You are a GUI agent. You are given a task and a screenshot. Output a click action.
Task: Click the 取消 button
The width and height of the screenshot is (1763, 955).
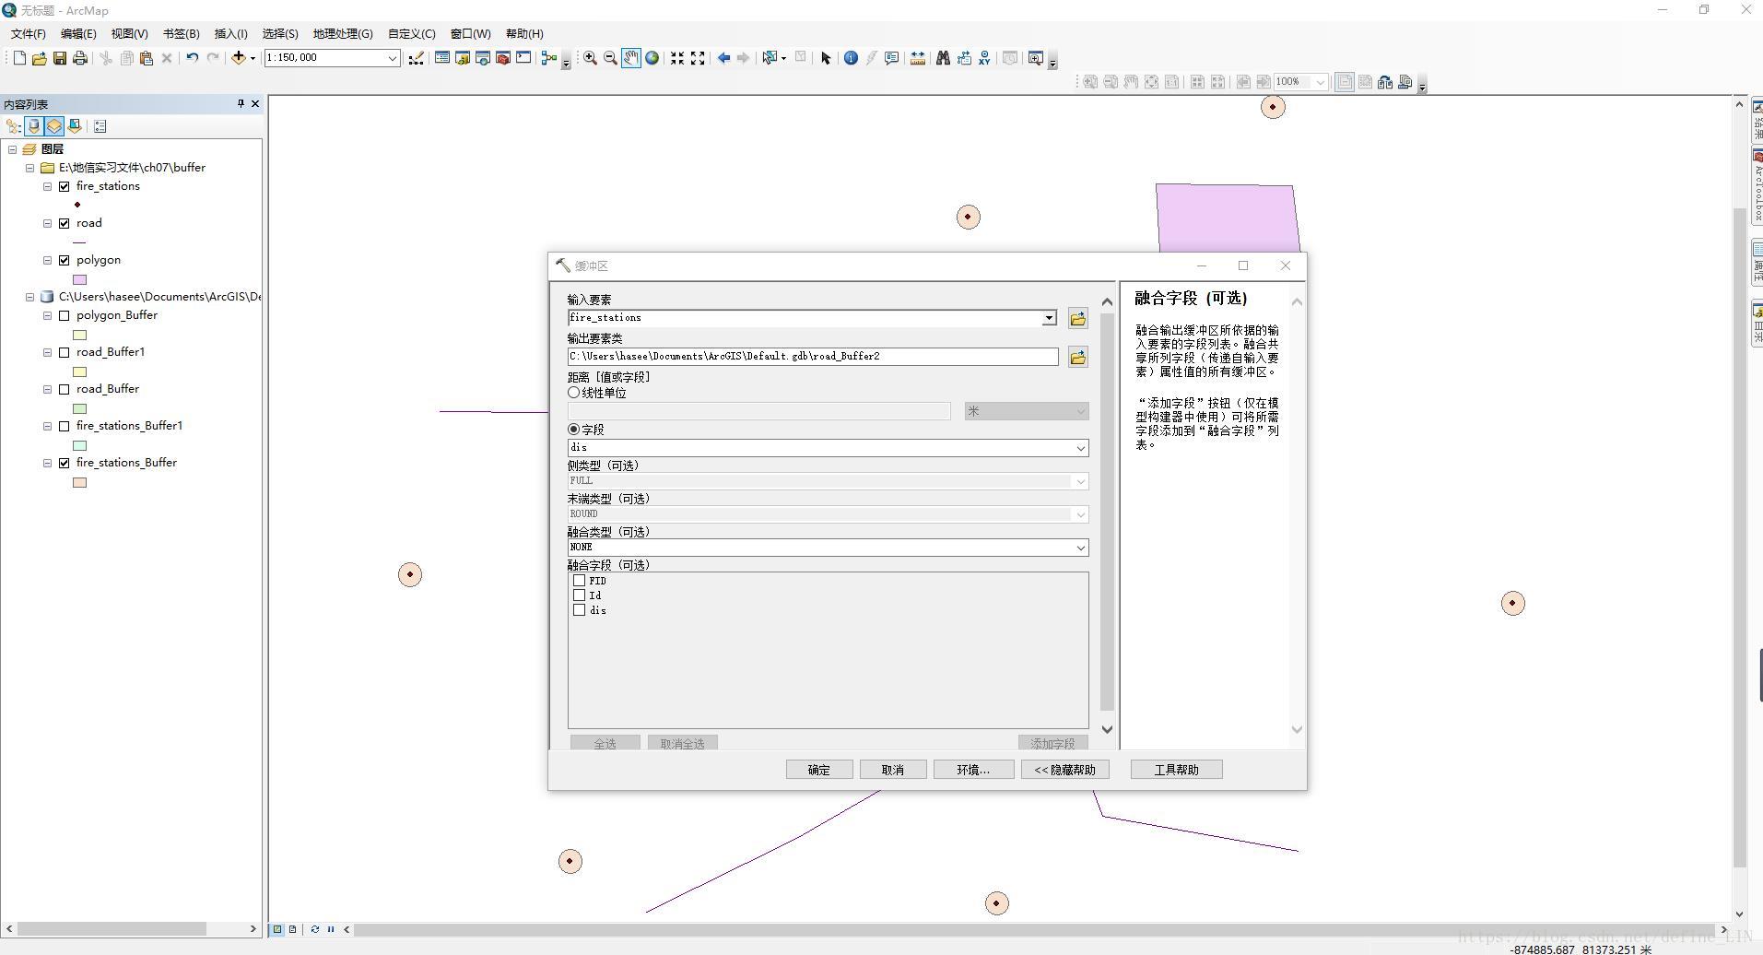[x=893, y=770]
